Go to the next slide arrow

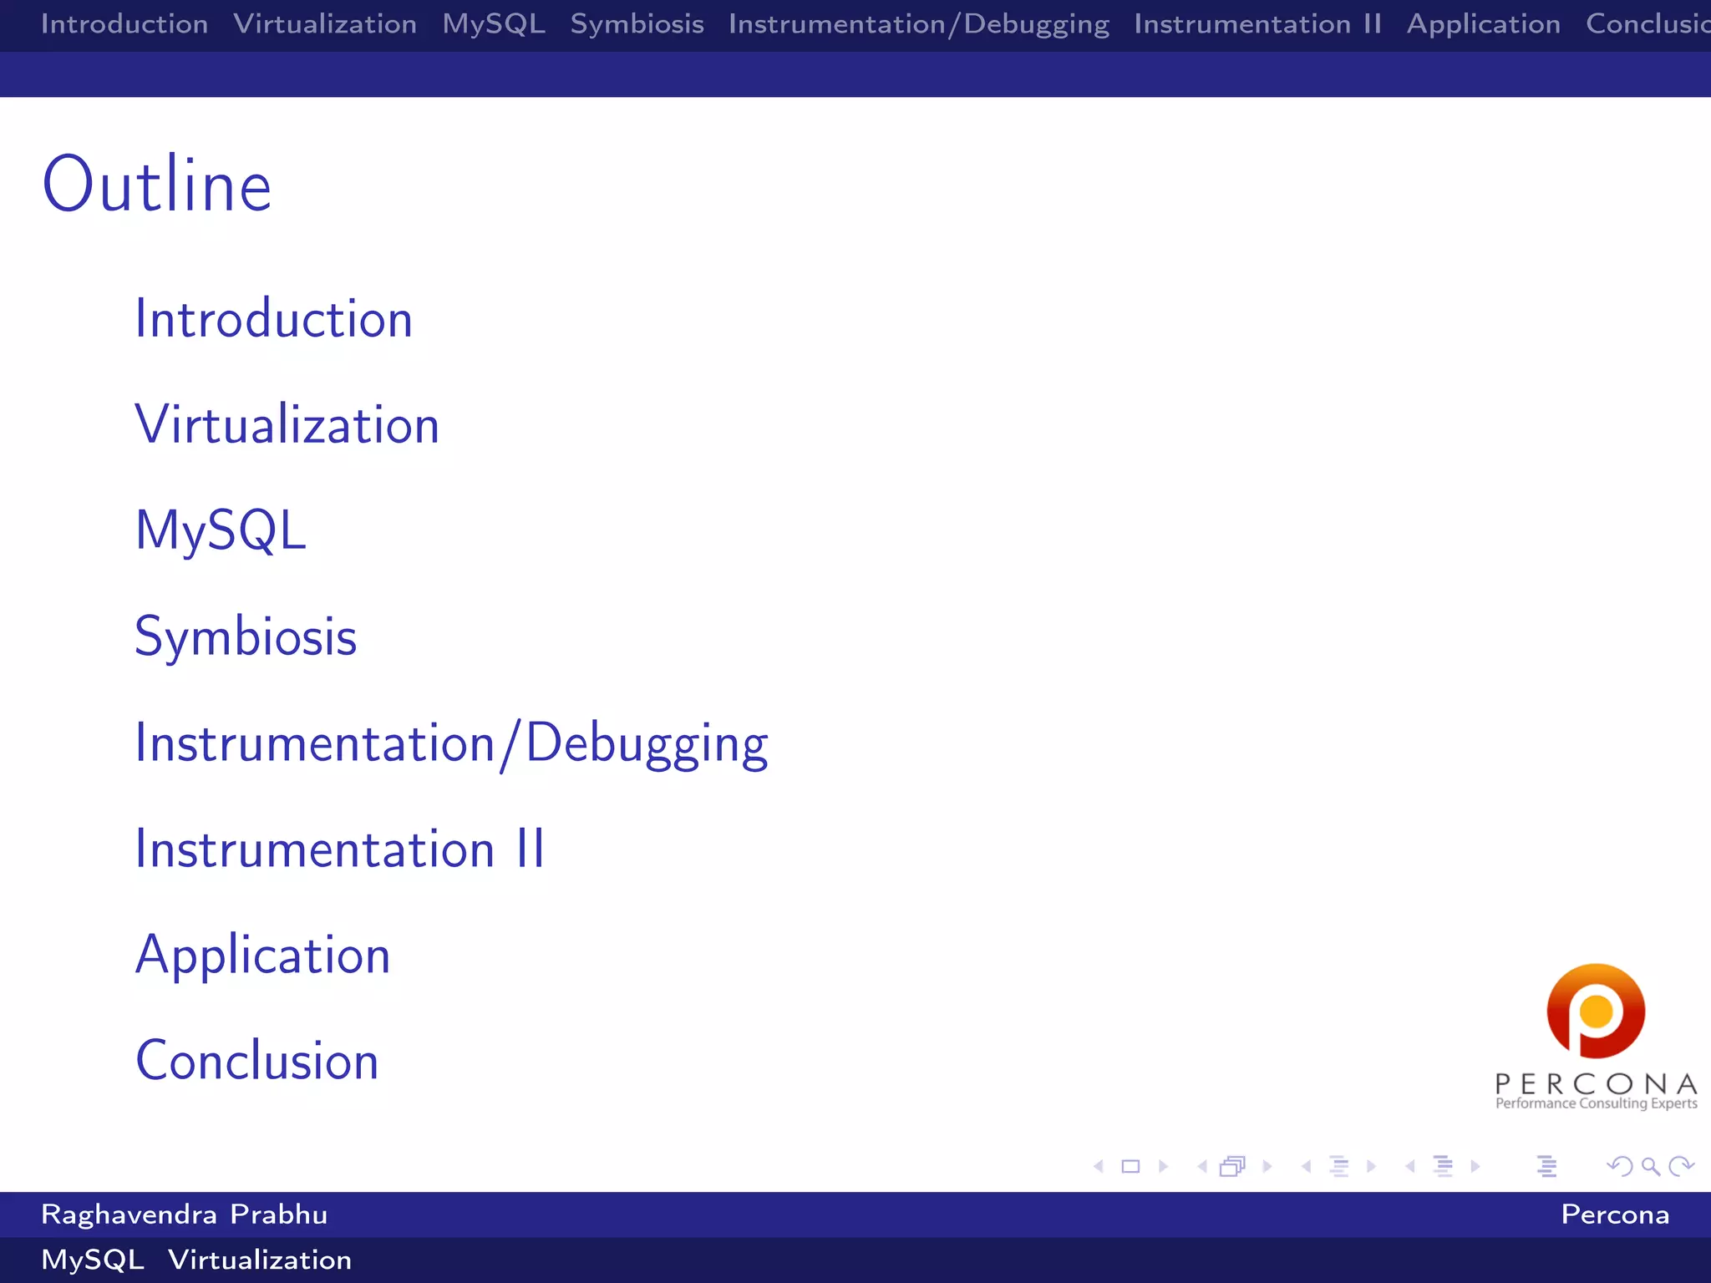click(x=1163, y=1166)
